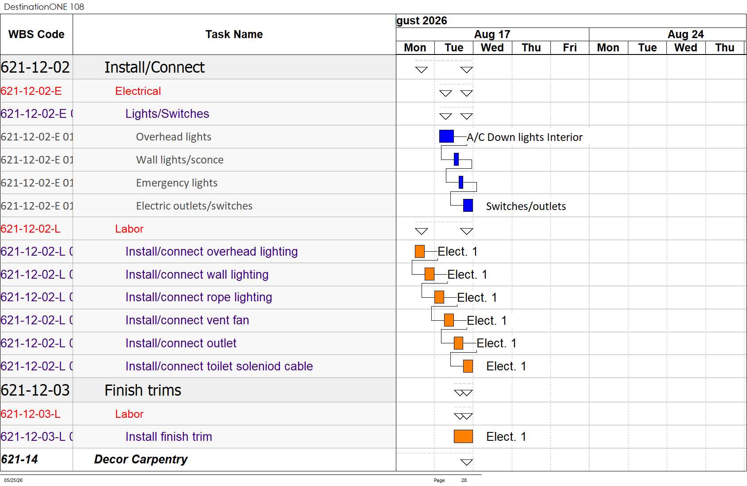Click the Decor Carpentry summary triangle

(x=467, y=462)
